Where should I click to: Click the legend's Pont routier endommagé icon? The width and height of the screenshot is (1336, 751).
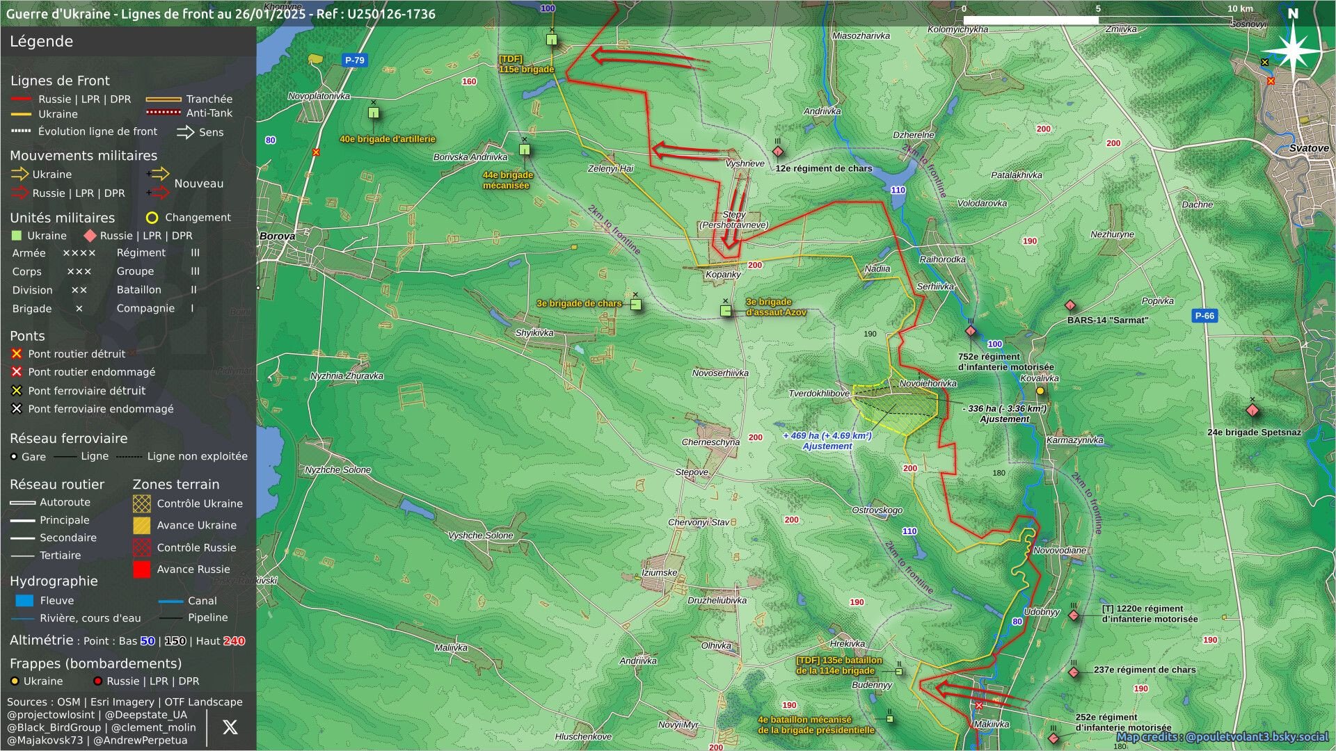pos(17,372)
